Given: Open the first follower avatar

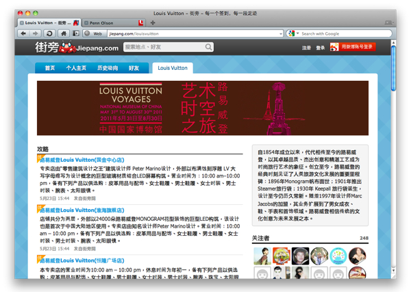Looking at the screenshot, I should click(x=262, y=256).
